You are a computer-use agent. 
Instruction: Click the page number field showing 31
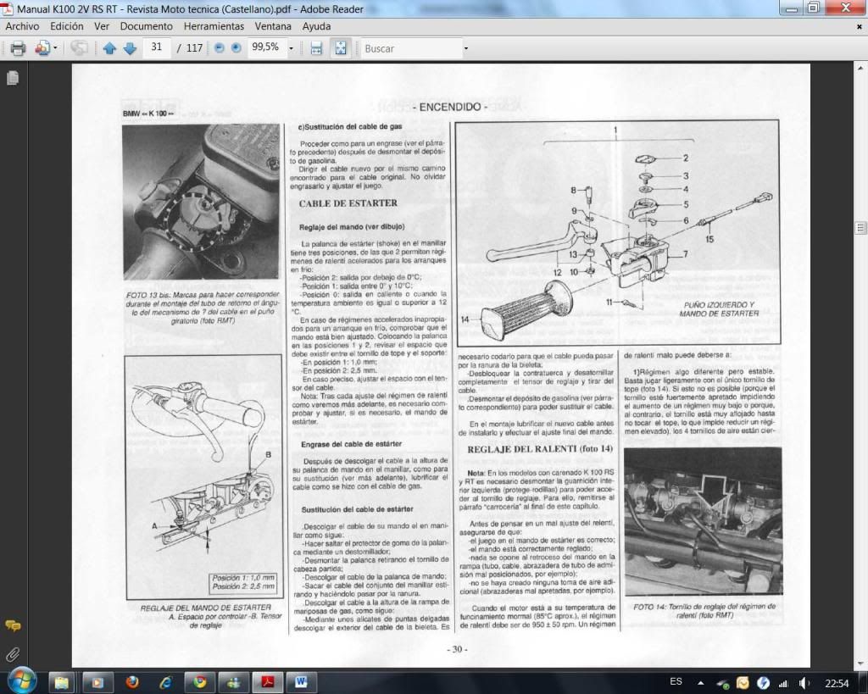(157, 47)
